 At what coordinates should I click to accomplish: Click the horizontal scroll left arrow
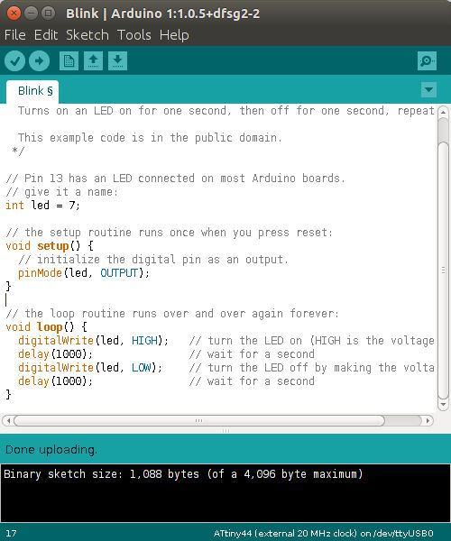point(8,420)
